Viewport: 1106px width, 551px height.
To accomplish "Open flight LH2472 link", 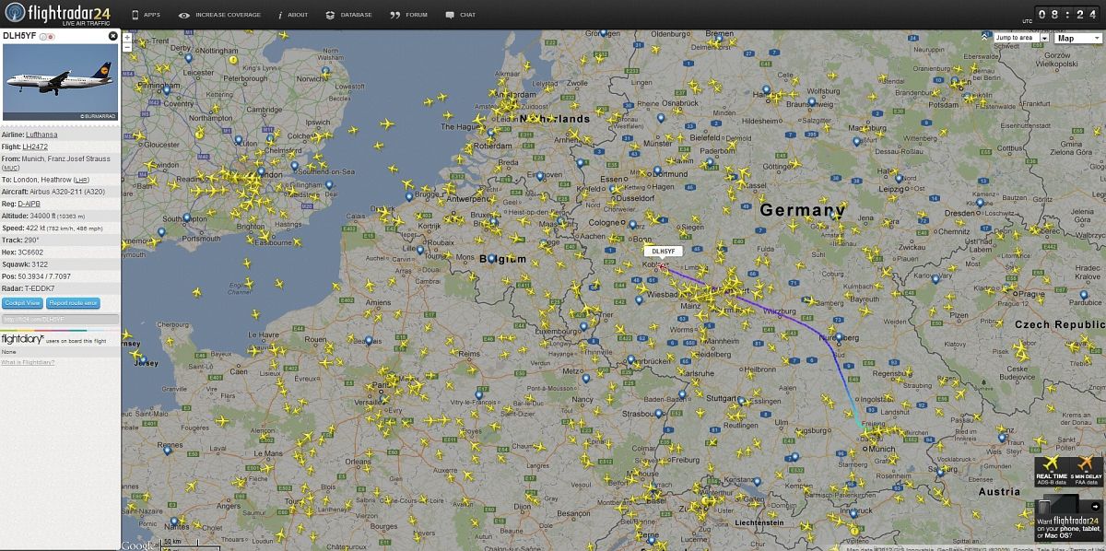I will point(35,147).
